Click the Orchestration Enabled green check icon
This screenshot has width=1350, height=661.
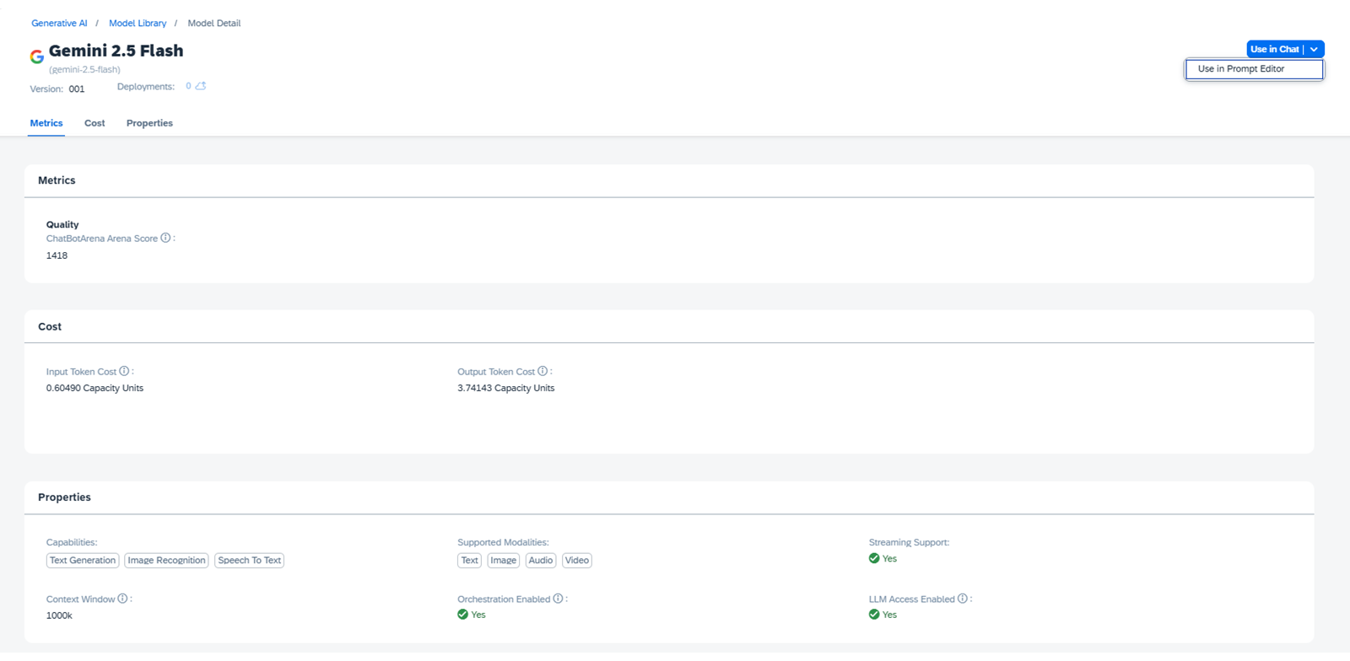[462, 615]
